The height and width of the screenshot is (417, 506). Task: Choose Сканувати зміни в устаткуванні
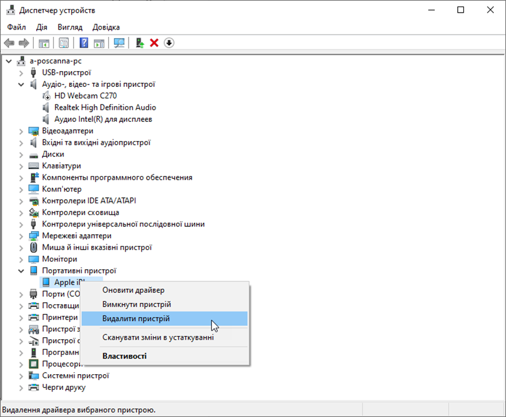click(165, 337)
